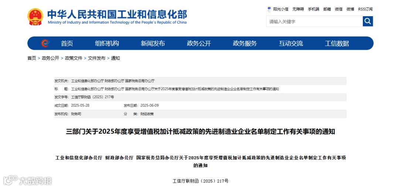Click the RSS订阅 link
The image size is (399, 188).
[365, 10]
